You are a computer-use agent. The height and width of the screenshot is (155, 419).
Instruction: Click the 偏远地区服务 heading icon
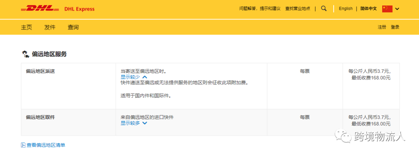pyautogui.click(x=25, y=54)
